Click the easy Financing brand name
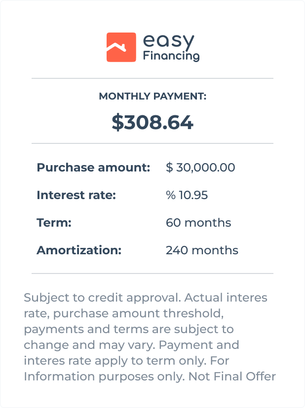 [x=171, y=48]
